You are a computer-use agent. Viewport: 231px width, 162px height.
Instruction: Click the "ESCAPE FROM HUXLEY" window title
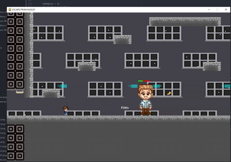24,9
